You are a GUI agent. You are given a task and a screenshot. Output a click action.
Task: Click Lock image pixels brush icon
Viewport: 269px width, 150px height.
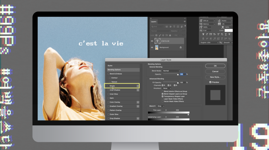pyautogui.click(x=160, y=35)
